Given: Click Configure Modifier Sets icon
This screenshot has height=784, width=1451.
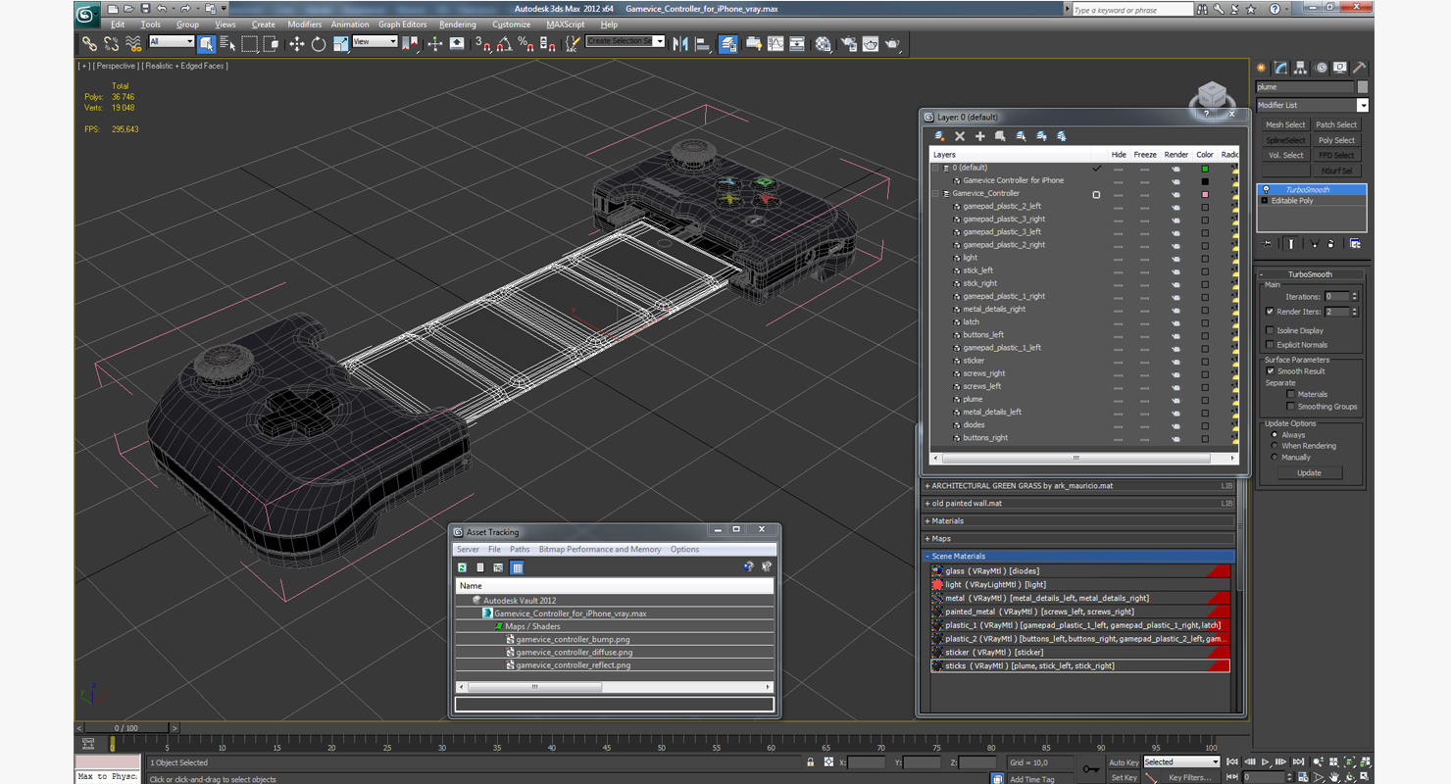Looking at the screenshot, I should (1355, 243).
